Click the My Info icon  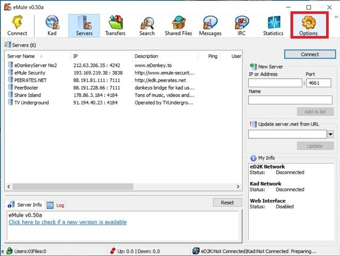pos(253,158)
